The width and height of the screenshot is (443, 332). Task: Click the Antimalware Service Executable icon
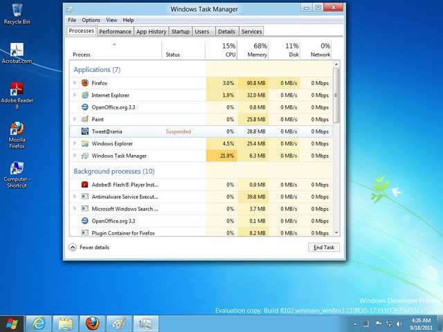click(84, 196)
